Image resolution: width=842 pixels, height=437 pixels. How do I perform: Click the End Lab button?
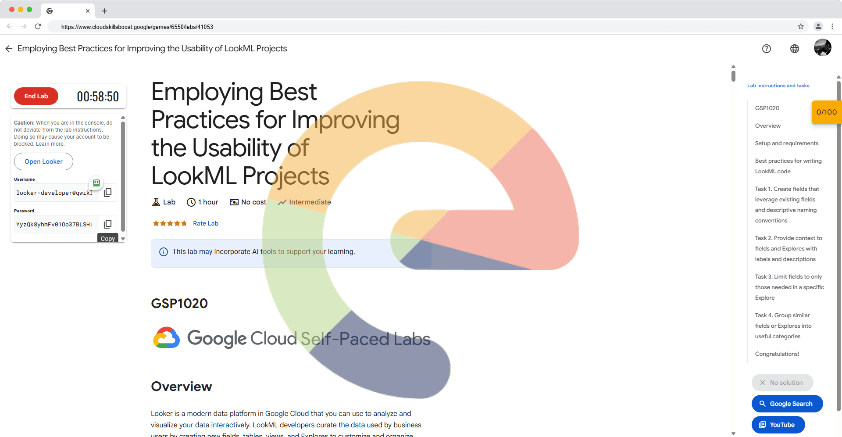pos(36,96)
